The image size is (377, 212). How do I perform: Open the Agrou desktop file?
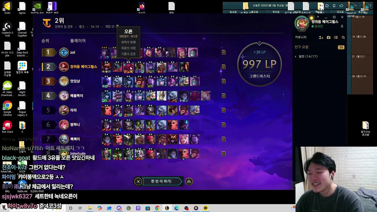pyautogui.click(x=22, y=8)
